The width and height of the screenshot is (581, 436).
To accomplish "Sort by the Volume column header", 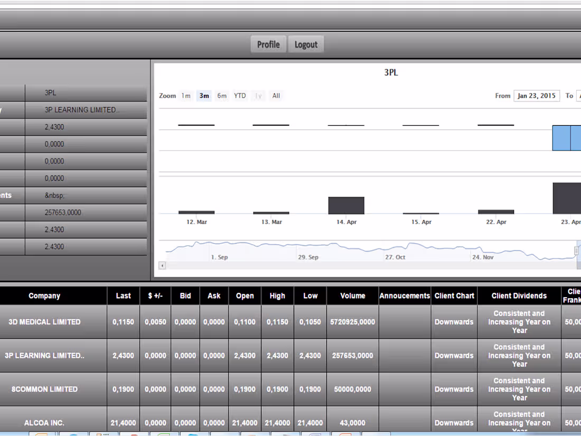I will tap(352, 296).
